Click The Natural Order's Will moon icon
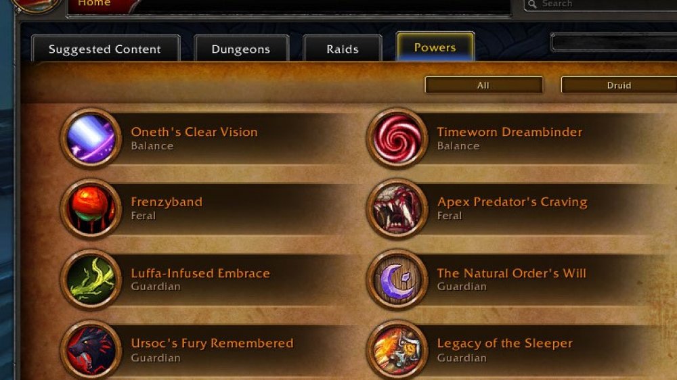Image resolution: width=677 pixels, height=380 pixels. coord(397,279)
